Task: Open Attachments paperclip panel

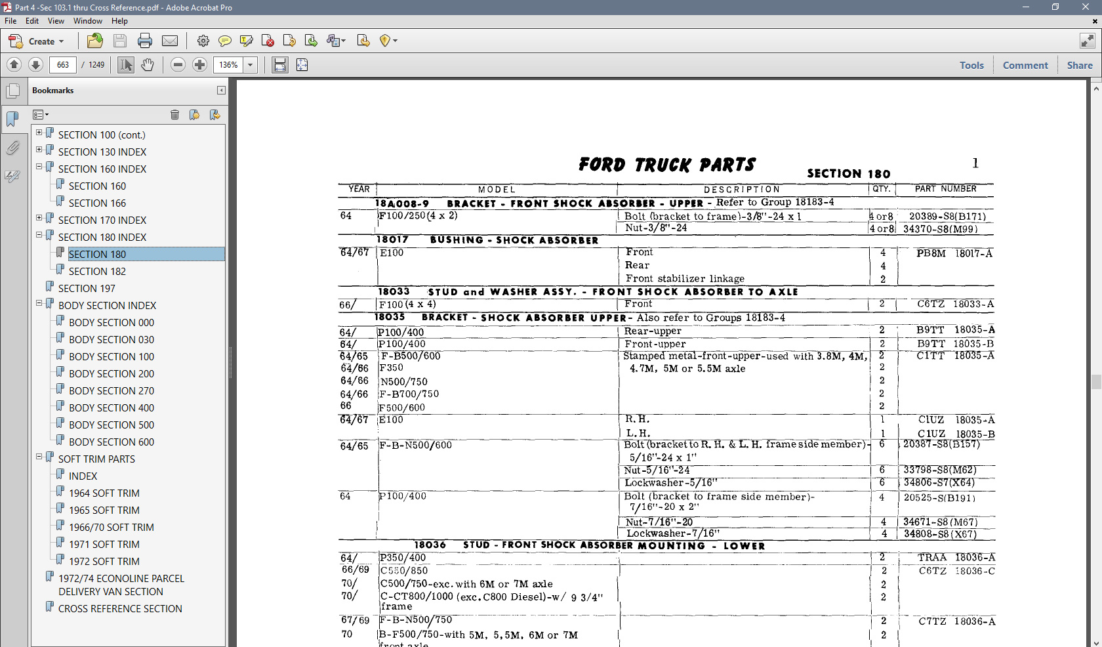Action: coord(13,148)
